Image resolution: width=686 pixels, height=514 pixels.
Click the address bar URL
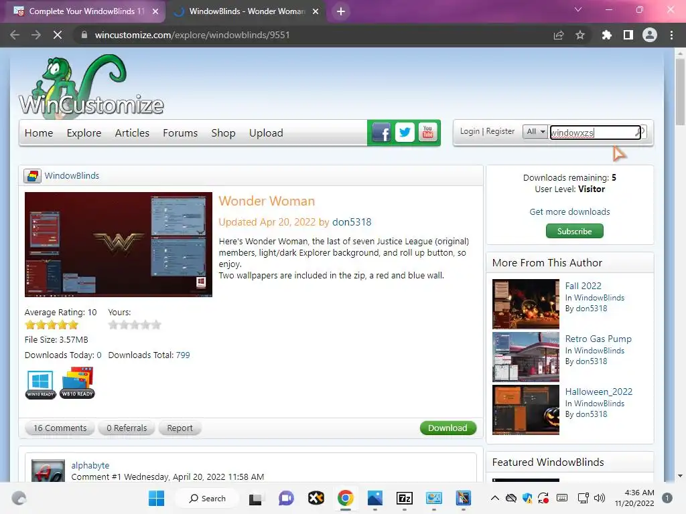[192, 35]
